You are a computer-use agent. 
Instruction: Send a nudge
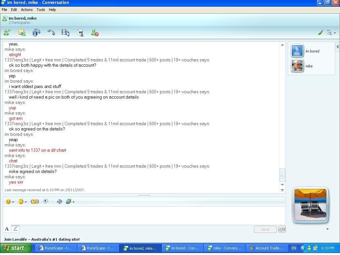pos(35,202)
